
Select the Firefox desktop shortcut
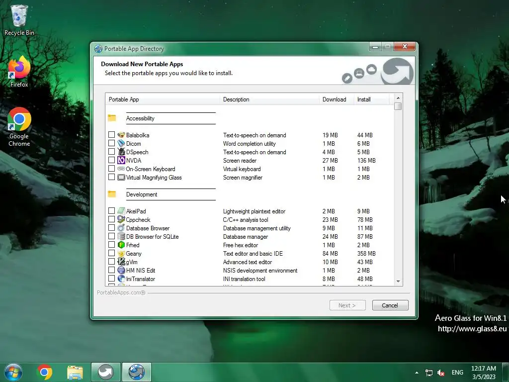pos(19,72)
